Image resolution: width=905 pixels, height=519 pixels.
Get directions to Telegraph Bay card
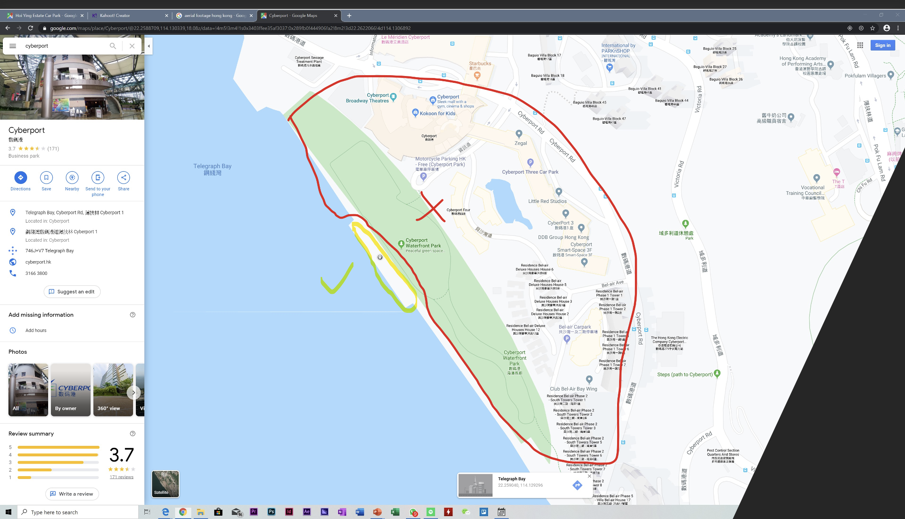[577, 485]
